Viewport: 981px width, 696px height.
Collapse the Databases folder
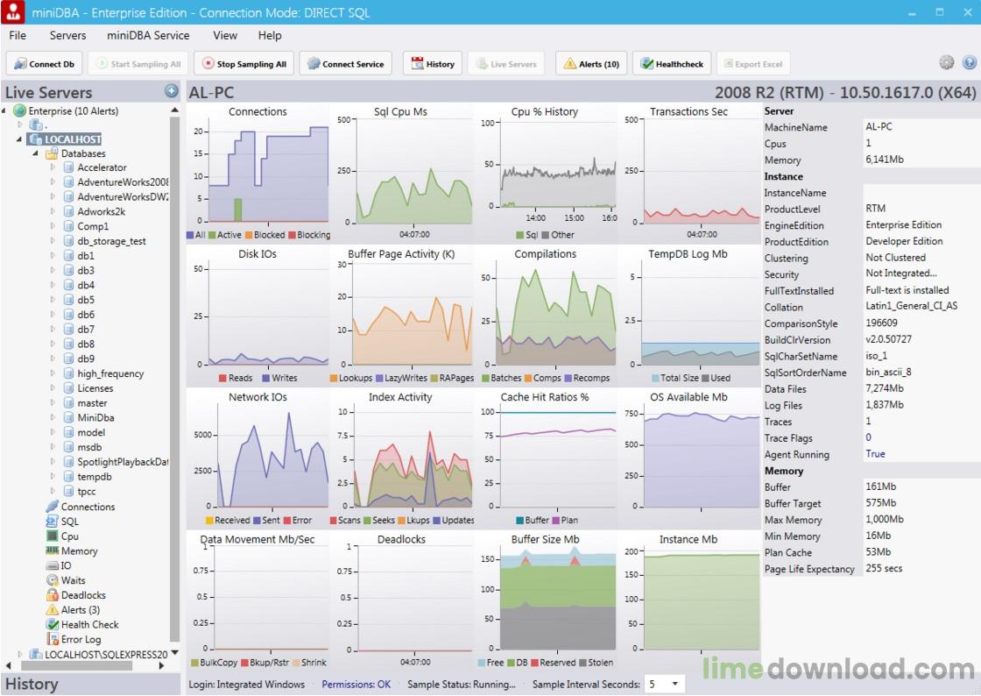click(37, 154)
